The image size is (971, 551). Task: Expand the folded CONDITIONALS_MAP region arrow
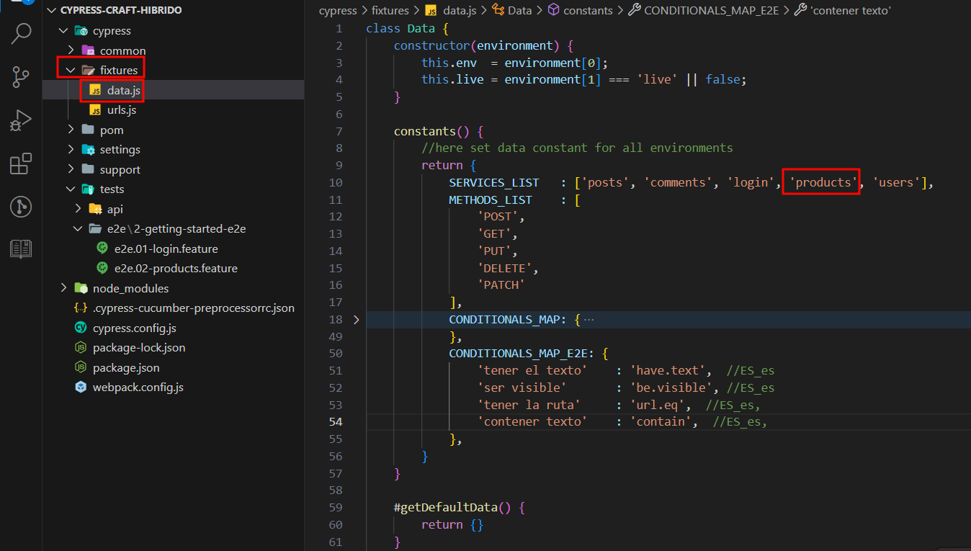click(x=356, y=319)
